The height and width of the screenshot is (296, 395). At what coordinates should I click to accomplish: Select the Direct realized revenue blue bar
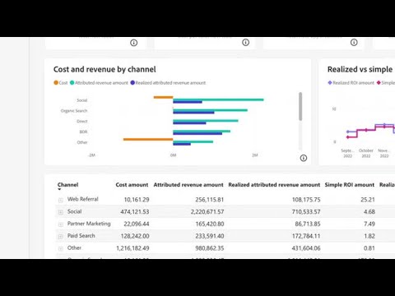(189, 123)
